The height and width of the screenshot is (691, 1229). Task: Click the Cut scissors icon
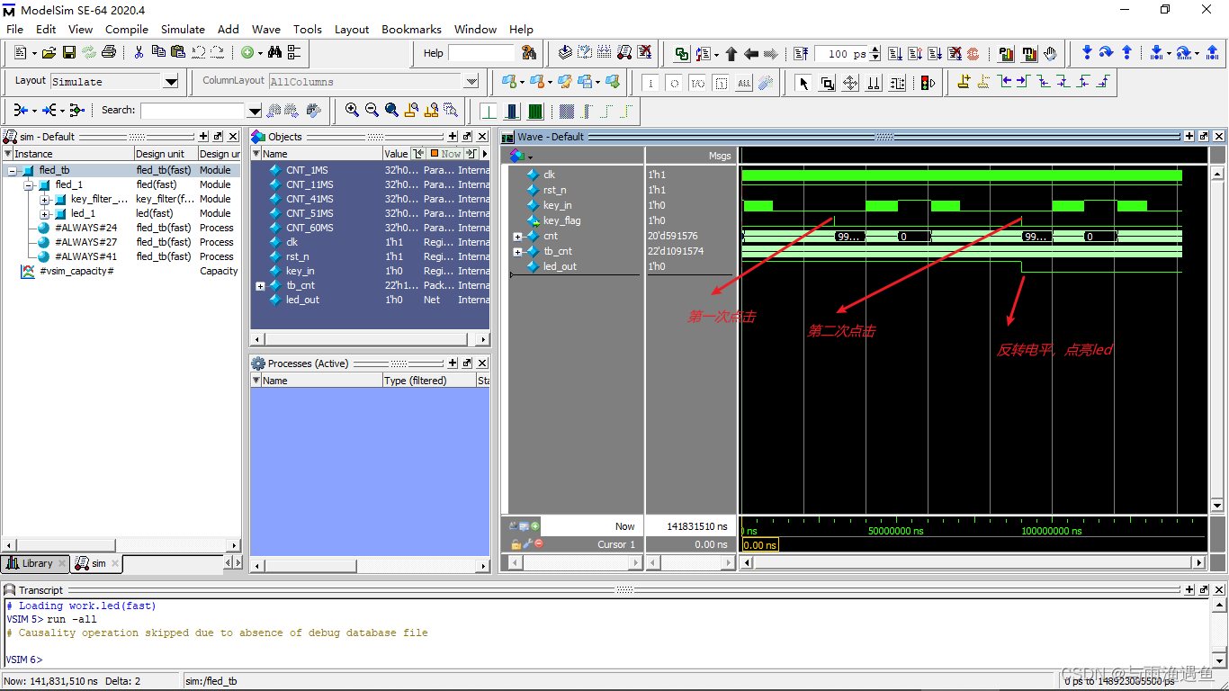pyautogui.click(x=139, y=53)
